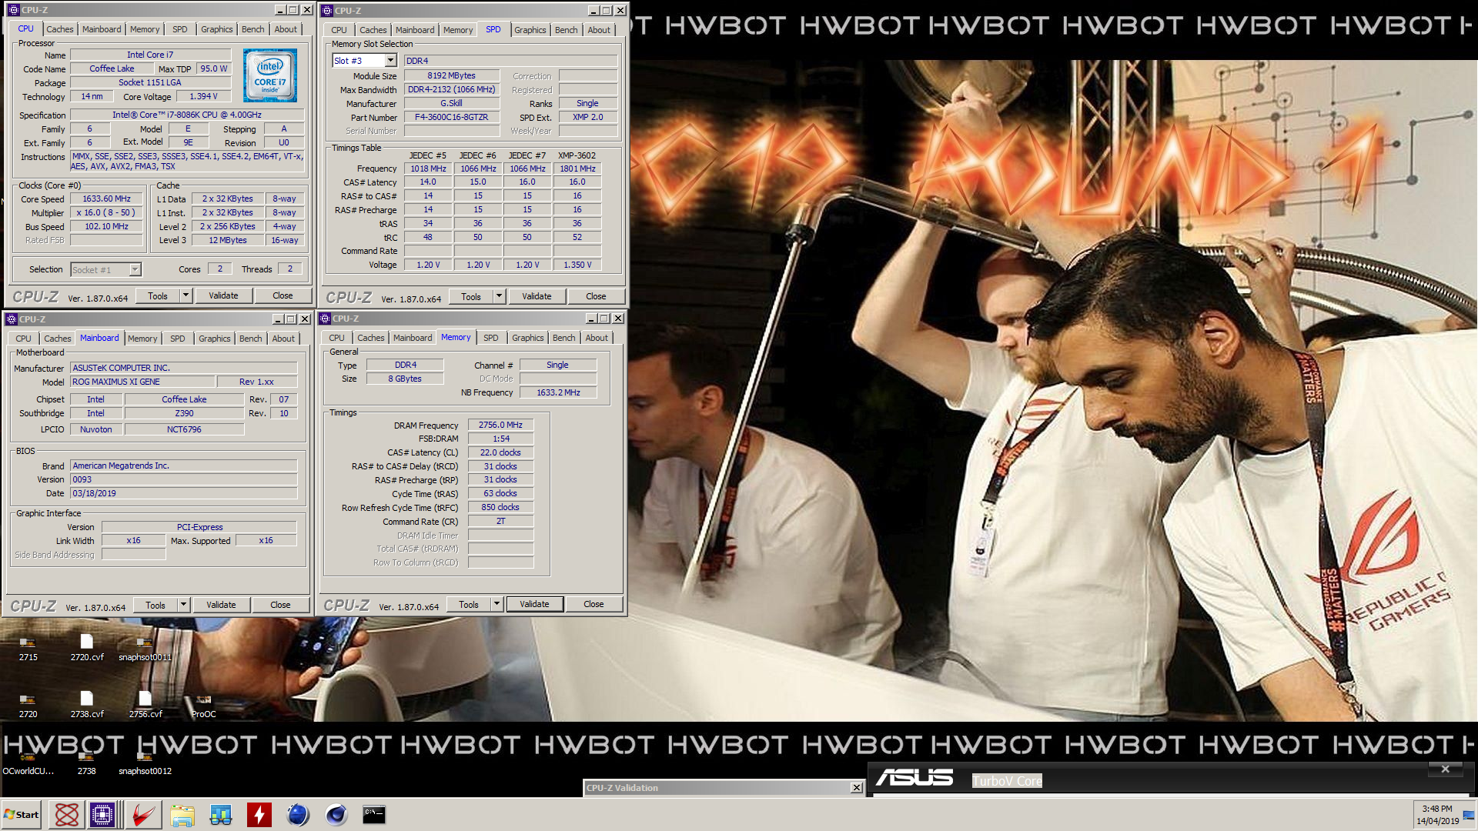Click CPU-Z title icon in SPD window
Screen dimensions: 1478x831
click(327, 11)
